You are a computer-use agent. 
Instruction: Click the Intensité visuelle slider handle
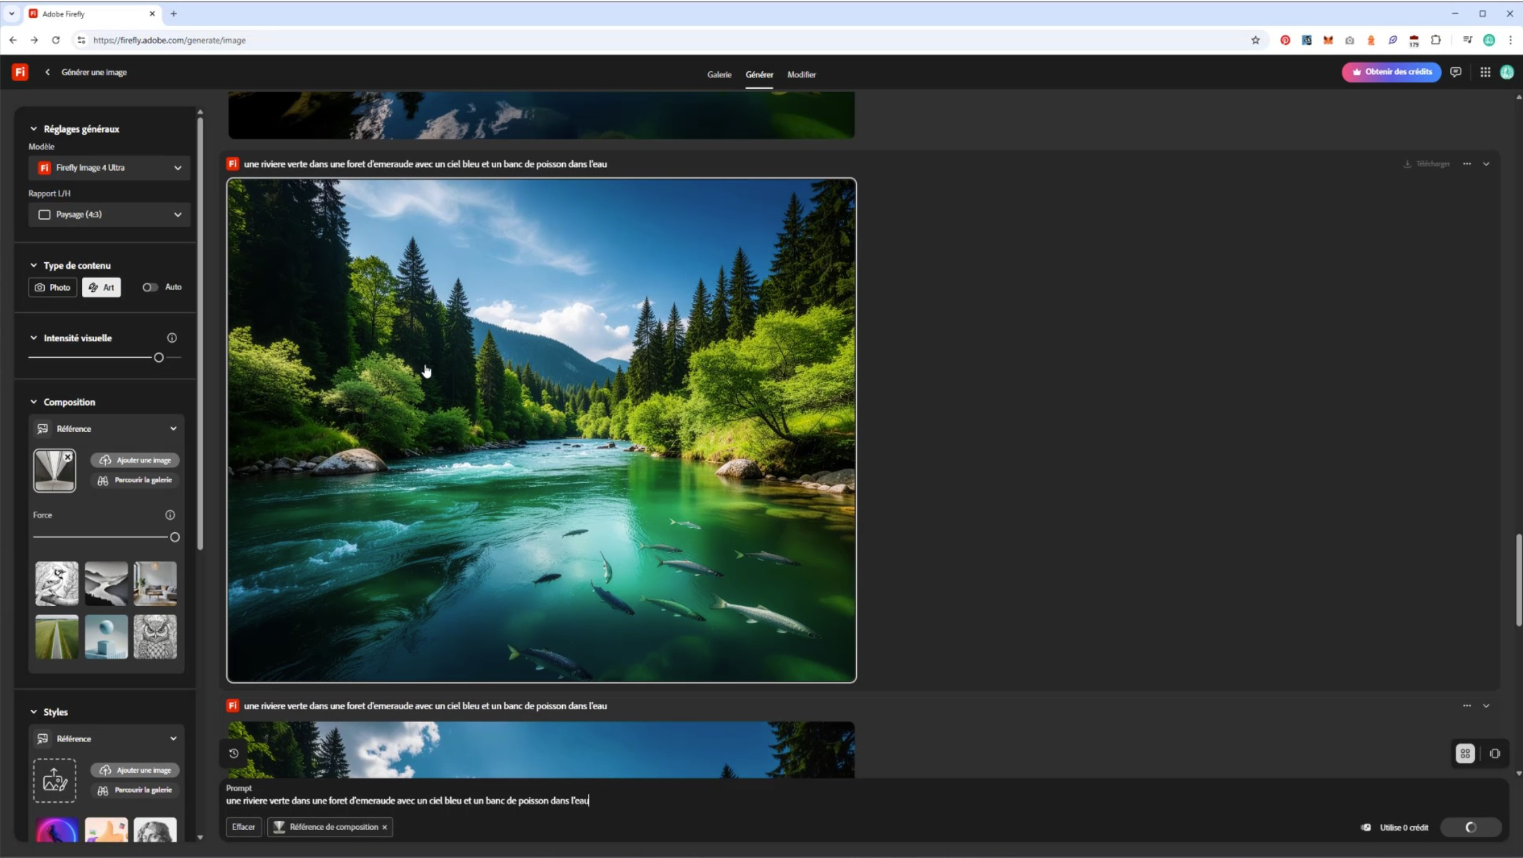(x=159, y=357)
